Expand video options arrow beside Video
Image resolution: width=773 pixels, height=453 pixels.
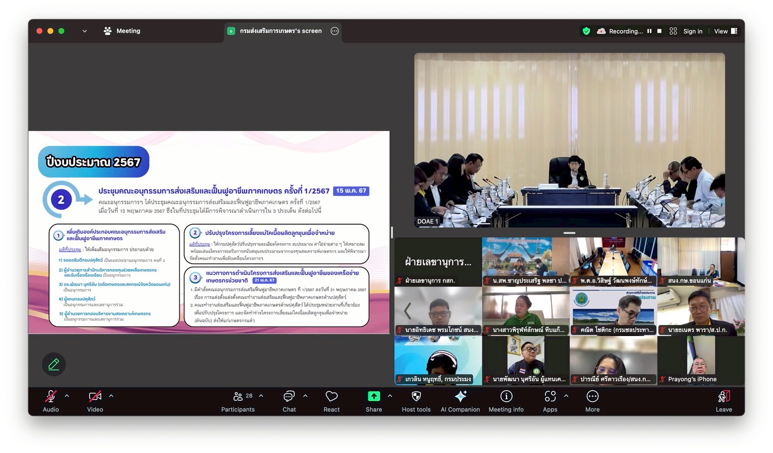click(111, 396)
